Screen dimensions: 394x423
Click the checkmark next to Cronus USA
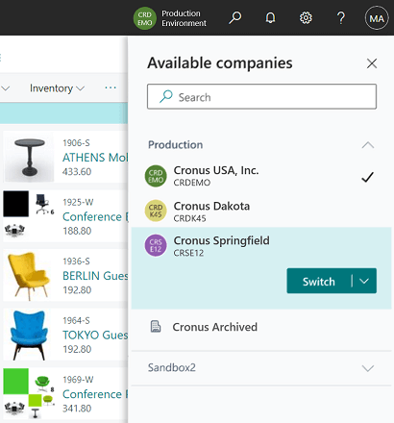[367, 177]
